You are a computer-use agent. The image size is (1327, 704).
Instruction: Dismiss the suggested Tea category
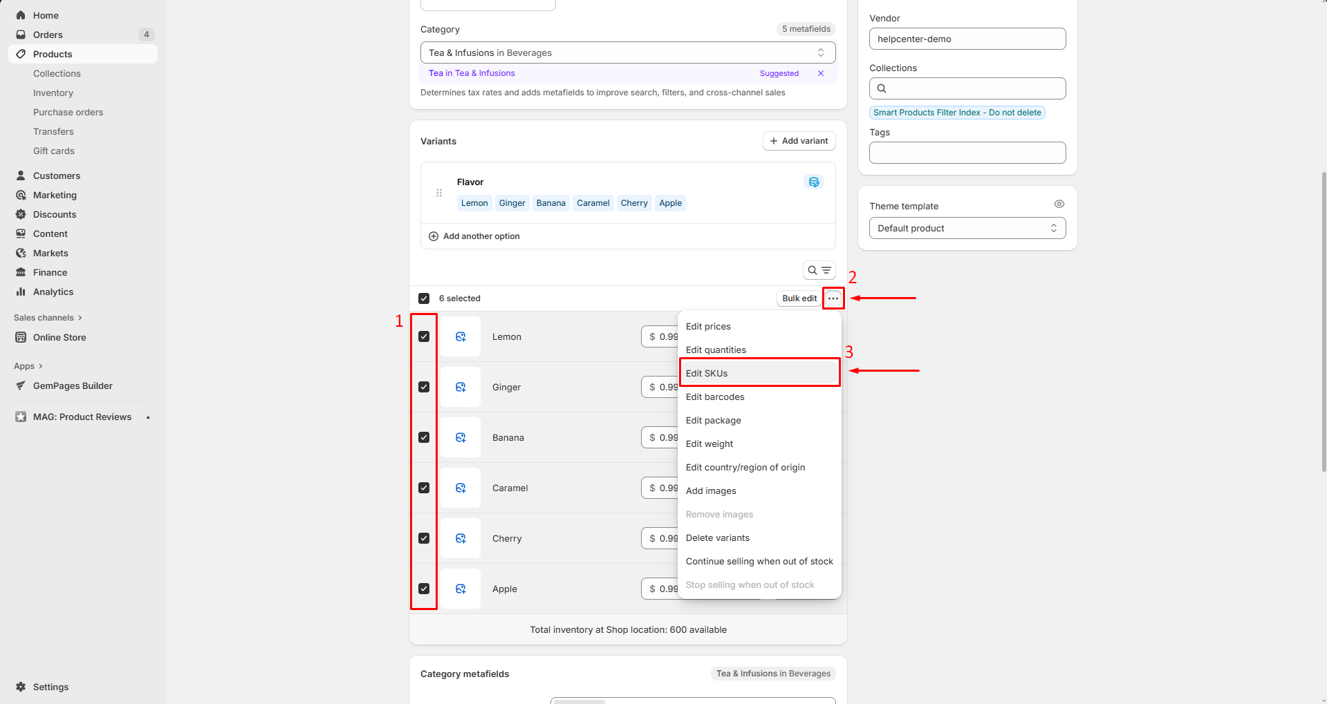tap(821, 73)
